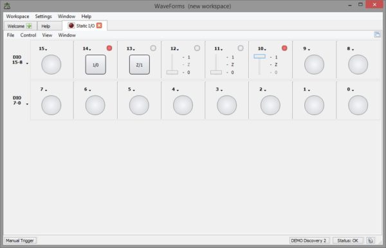Click the DIO 0 LED indicator
The height and width of the screenshot is (248, 386).
click(358, 105)
